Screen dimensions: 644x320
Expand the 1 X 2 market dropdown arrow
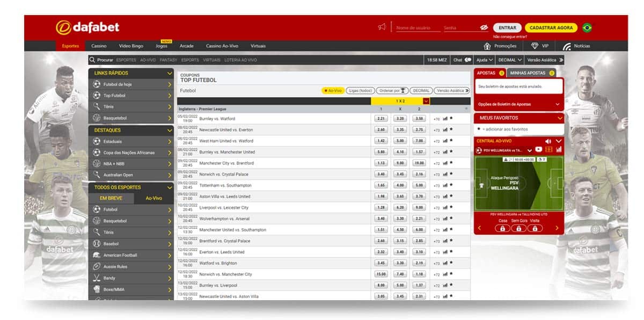click(x=426, y=101)
